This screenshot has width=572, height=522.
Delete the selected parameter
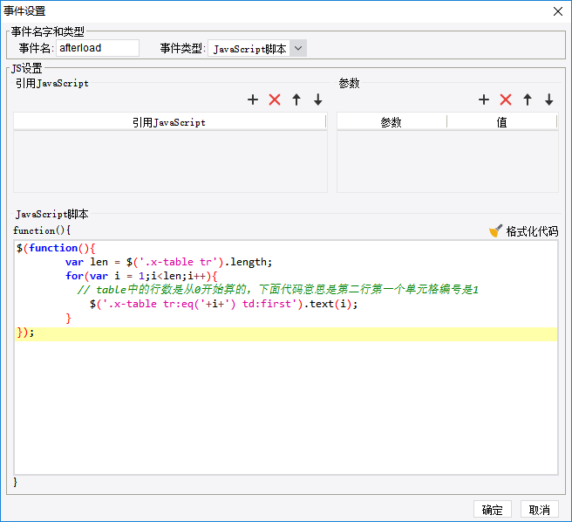pos(506,100)
